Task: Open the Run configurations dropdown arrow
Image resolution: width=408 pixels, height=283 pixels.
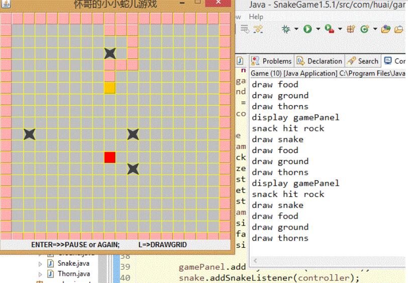Action: [x=318, y=30]
